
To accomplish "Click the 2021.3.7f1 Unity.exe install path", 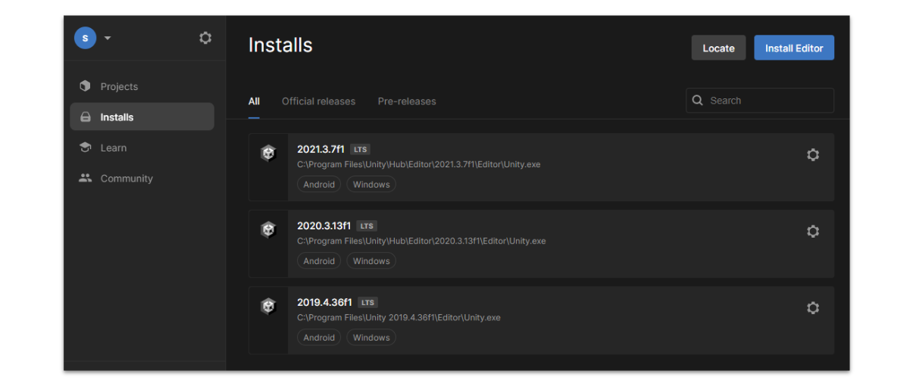I will click(418, 164).
